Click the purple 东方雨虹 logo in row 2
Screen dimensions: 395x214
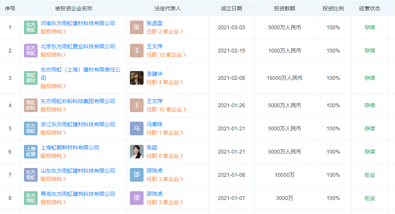31,51
